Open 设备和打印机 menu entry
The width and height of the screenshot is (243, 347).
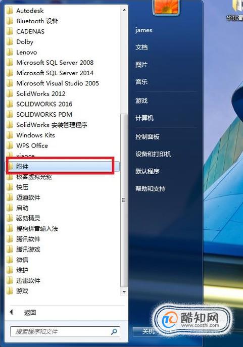click(154, 154)
